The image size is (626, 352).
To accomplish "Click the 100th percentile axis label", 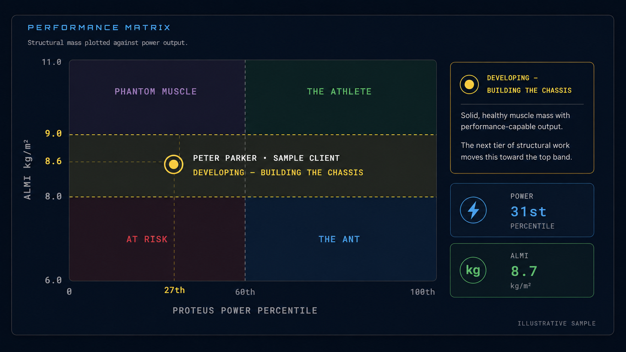I will [x=423, y=292].
